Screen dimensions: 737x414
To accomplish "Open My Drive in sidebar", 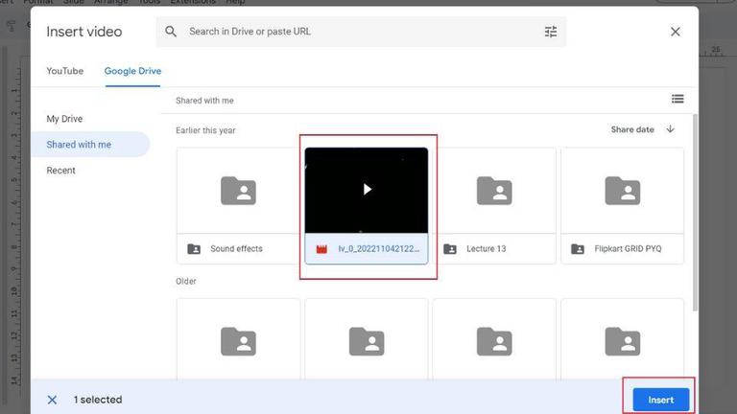I will pyautogui.click(x=64, y=119).
